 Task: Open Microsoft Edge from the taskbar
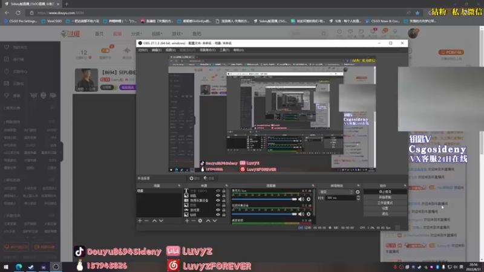point(19,267)
